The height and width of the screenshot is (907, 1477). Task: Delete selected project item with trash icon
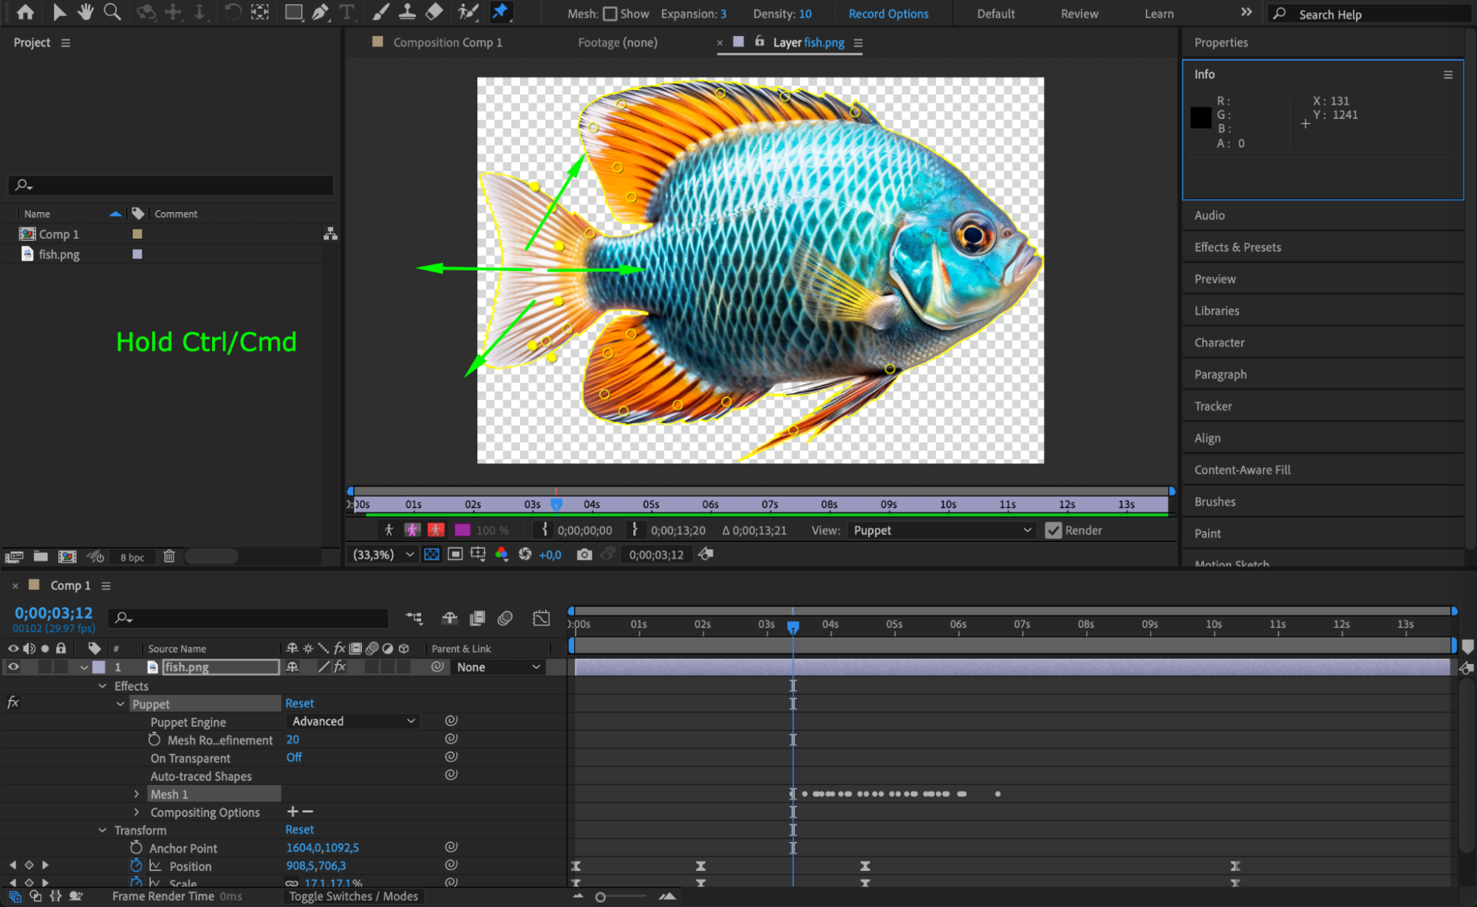(169, 557)
